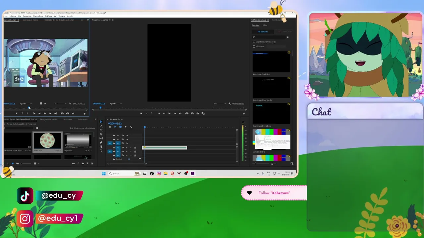This screenshot has height=238, width=424.
Task: Switch Project panel to list view
Action: click(x=9, y=163)
